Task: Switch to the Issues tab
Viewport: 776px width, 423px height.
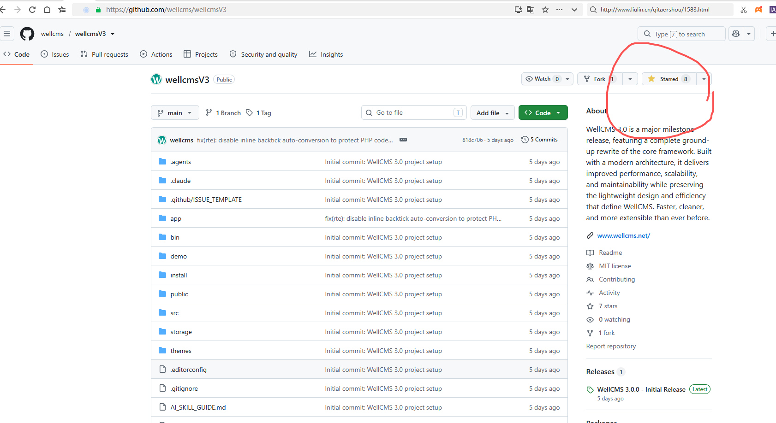Action: point(55,54)
